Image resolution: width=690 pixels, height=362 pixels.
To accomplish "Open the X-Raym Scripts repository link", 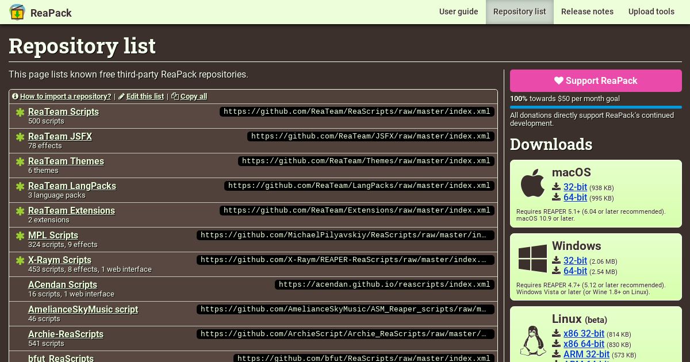I will pyautogui.click(x=60, y=260).
